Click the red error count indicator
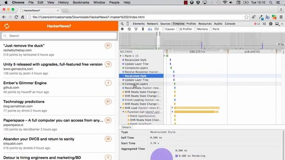Image resolution: width=285 pixels, height=160 pixels. click(257, 24)
